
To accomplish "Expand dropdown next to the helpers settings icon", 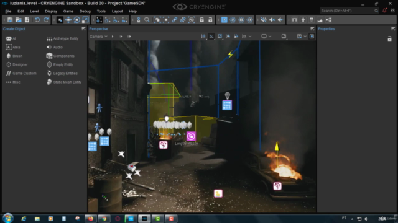I will [x=305, y=37].
